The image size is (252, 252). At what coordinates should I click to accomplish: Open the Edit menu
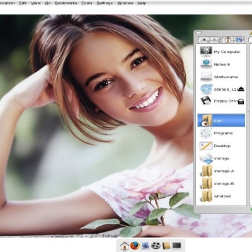pos(23,3)
